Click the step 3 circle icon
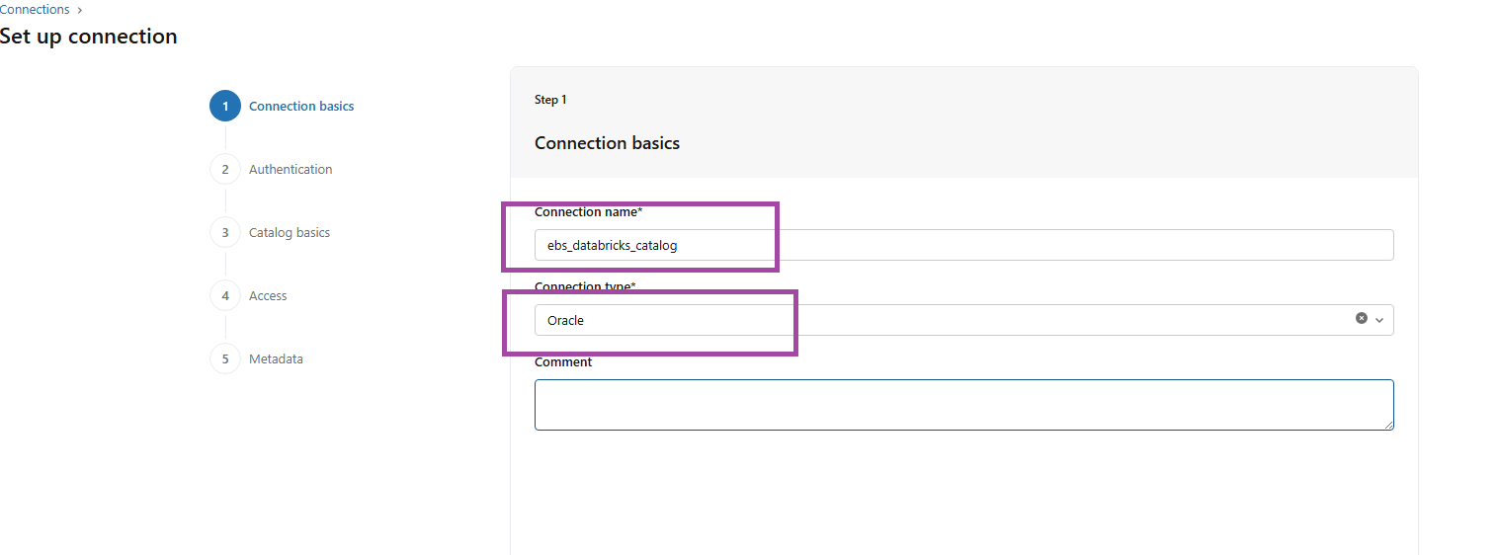 (x=225, y=233)
